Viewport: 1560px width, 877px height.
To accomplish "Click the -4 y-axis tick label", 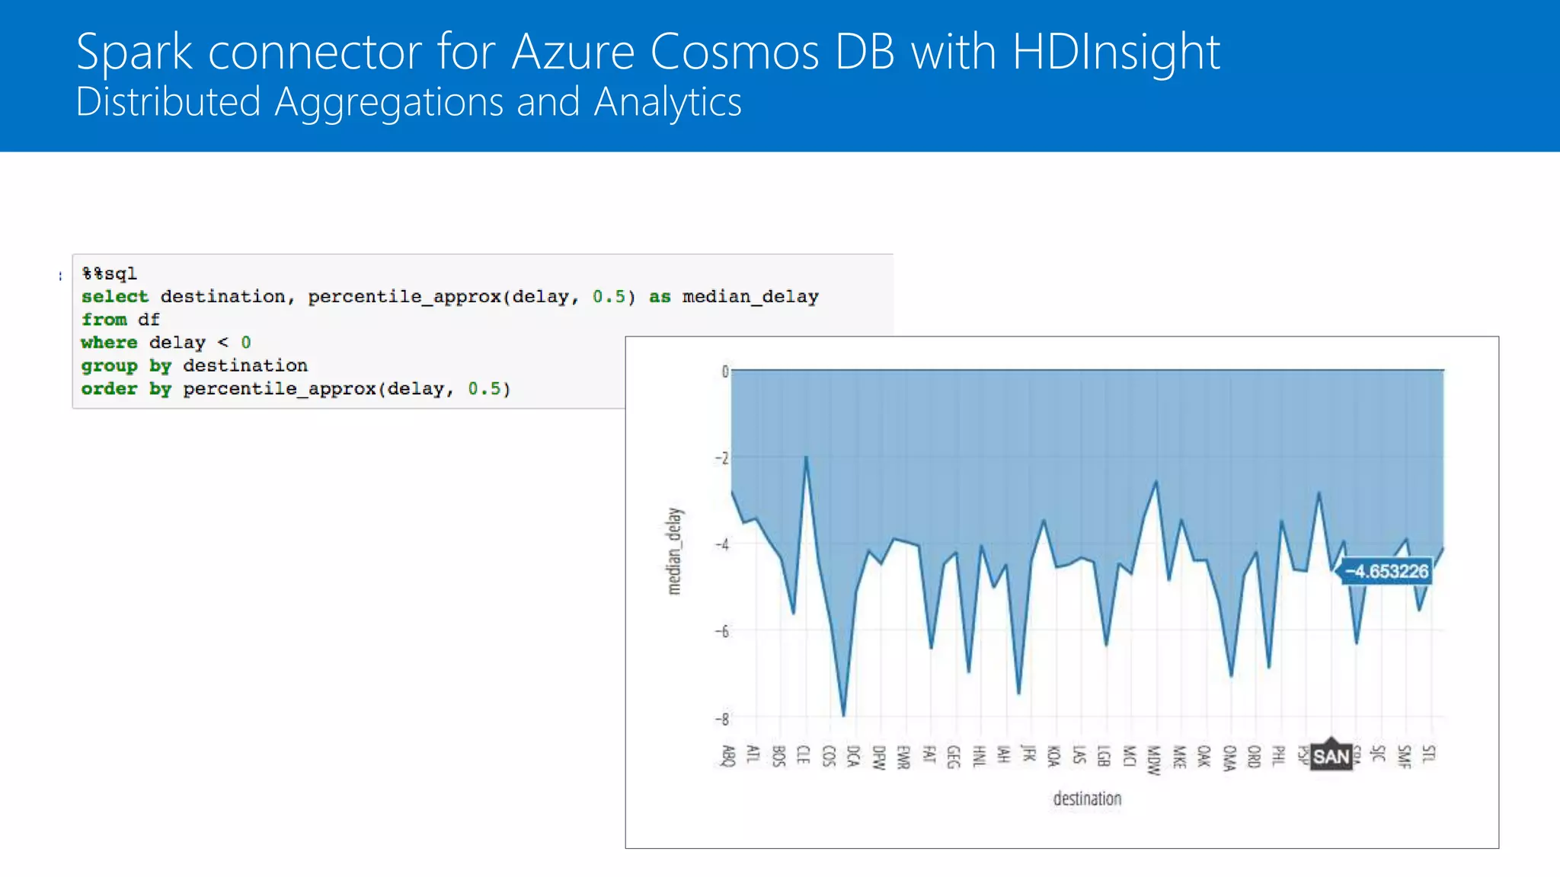I will pos(721,544).
